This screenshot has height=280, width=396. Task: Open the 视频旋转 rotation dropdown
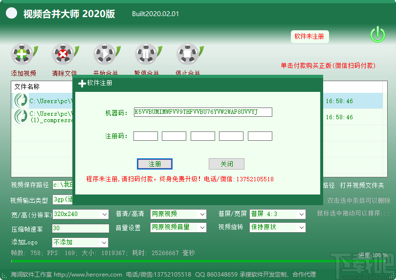(278, 228)
